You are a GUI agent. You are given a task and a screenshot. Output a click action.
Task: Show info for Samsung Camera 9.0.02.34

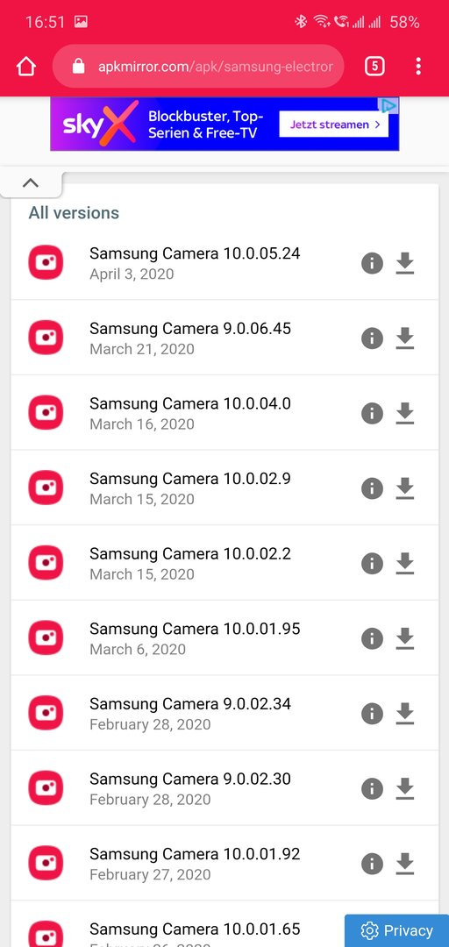click(x=372, y=714)
